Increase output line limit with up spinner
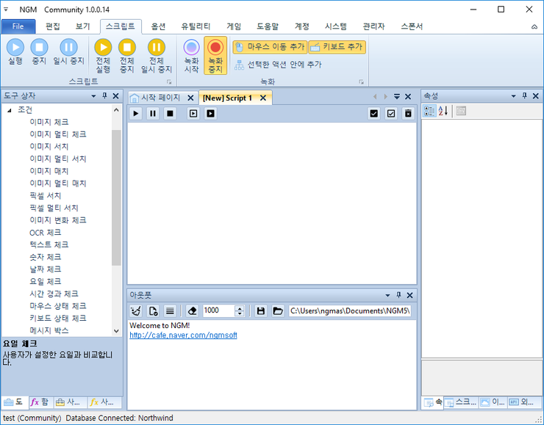Image resolution: width=544 pixels, height=425 pixels. tap(240, 308)
